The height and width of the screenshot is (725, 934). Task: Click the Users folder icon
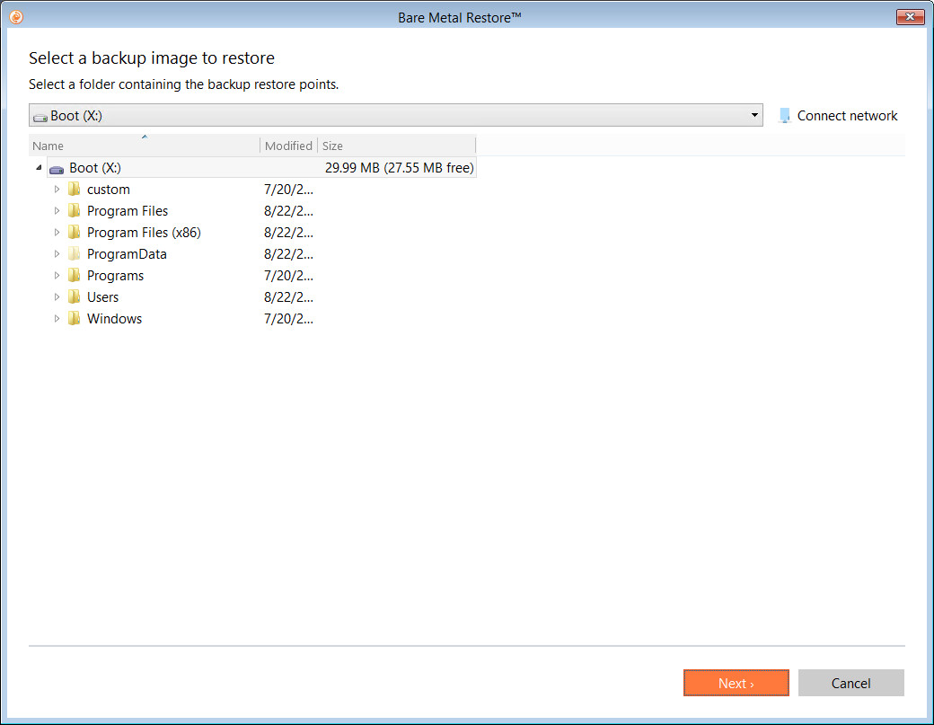pyautogui.click(x=75, y=297)
